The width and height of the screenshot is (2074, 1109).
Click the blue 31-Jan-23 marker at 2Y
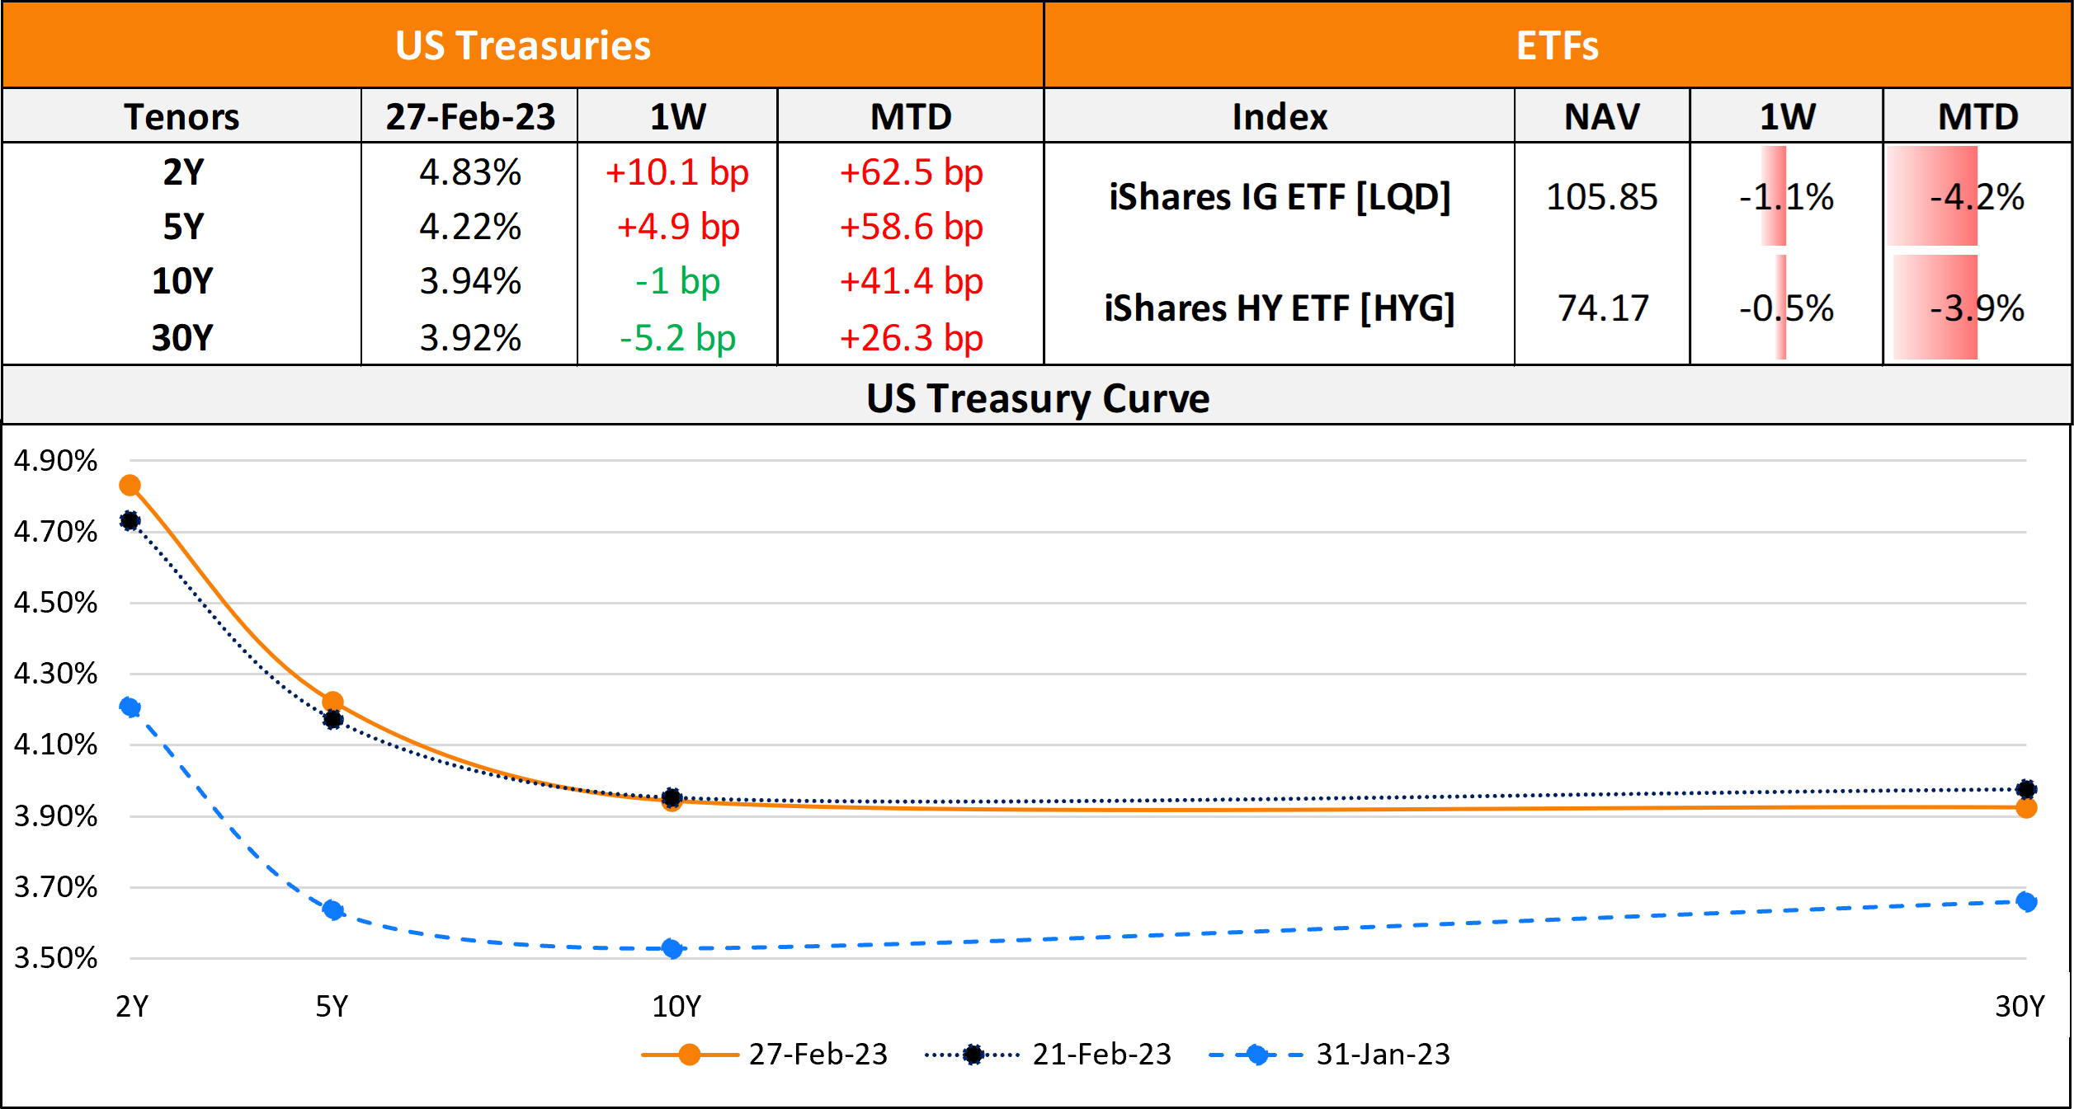(x=130, y=707)
